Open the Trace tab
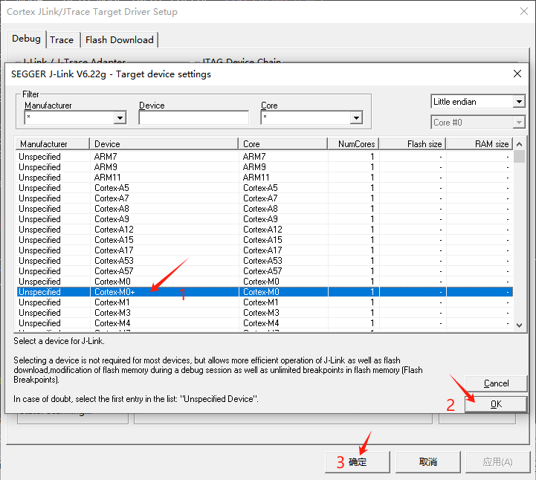This screenshot has width=536, height=480. (62, 40)
